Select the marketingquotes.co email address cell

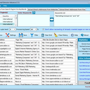click(7, 54)
